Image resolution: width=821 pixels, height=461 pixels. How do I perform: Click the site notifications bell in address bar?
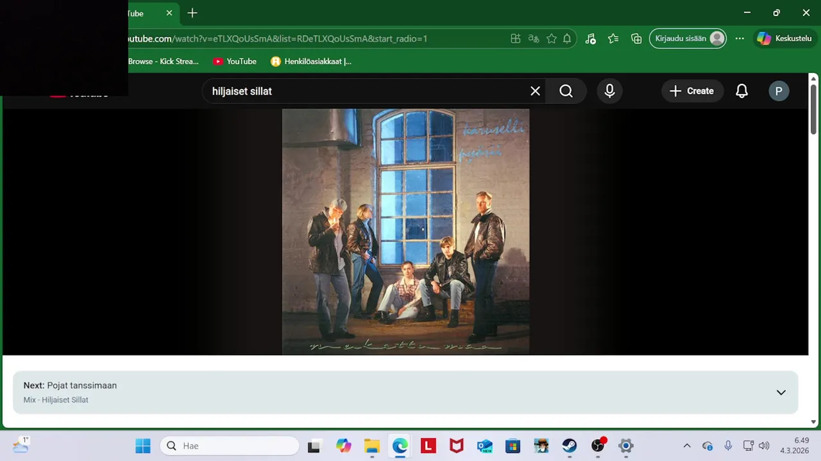click(x=567, y=38)
